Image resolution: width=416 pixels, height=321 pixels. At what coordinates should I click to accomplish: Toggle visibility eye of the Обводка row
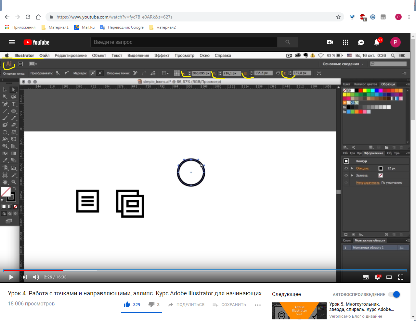click(346, 168)
